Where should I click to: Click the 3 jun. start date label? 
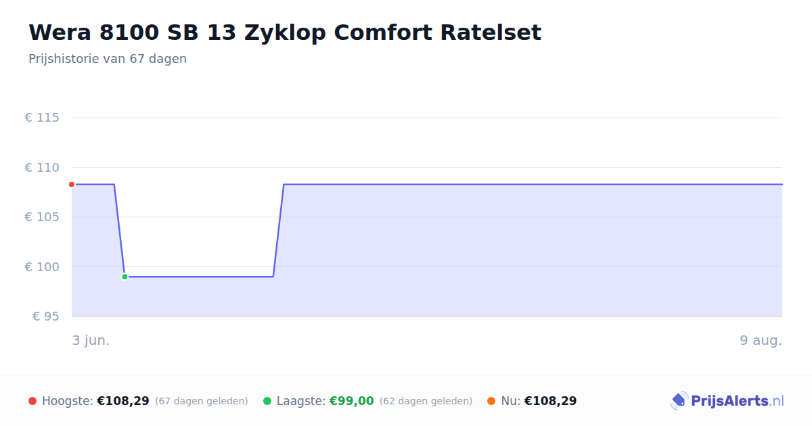point(91,340)
